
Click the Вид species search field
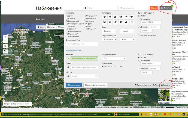pyautogui.click(x=102, y=8)
